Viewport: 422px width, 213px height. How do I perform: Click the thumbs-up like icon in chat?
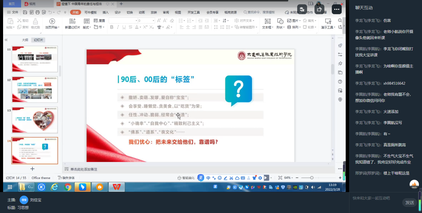tap(414, 185)
